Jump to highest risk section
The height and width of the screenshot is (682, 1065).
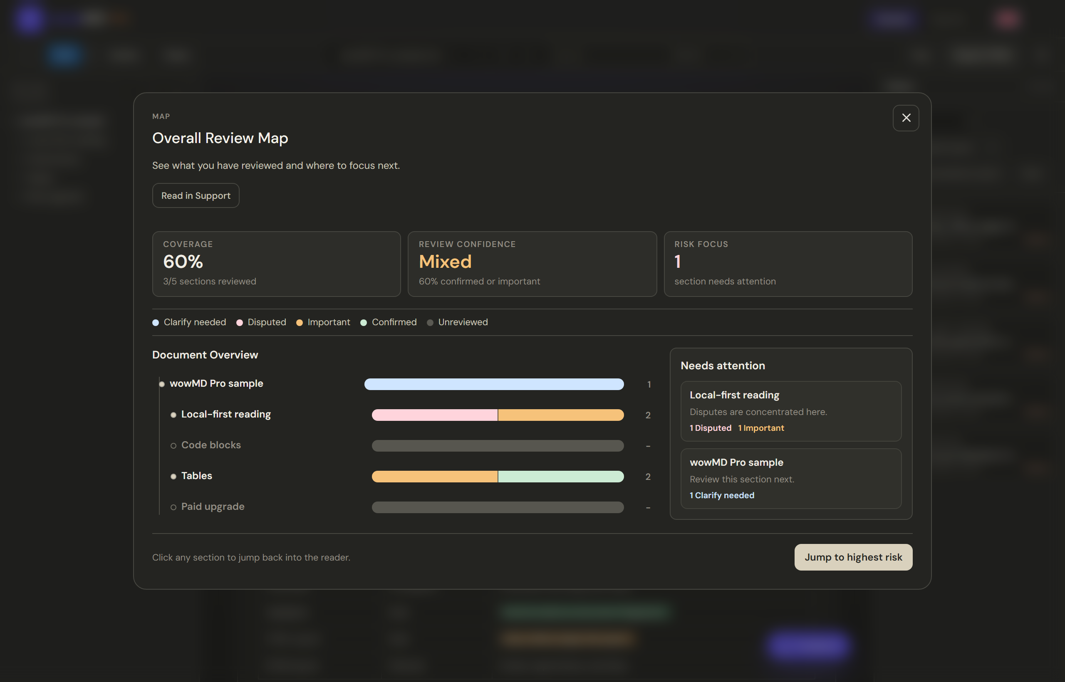coord(853,557)
